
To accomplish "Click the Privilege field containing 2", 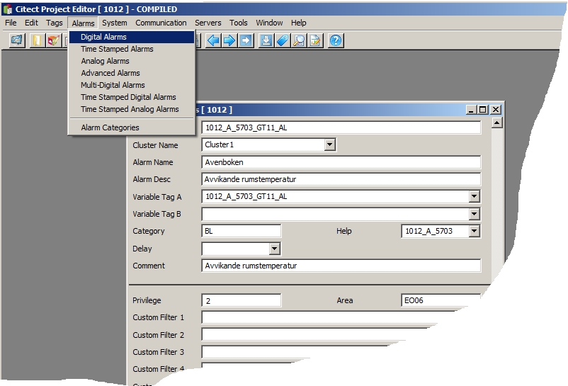I will pos(242,300).
